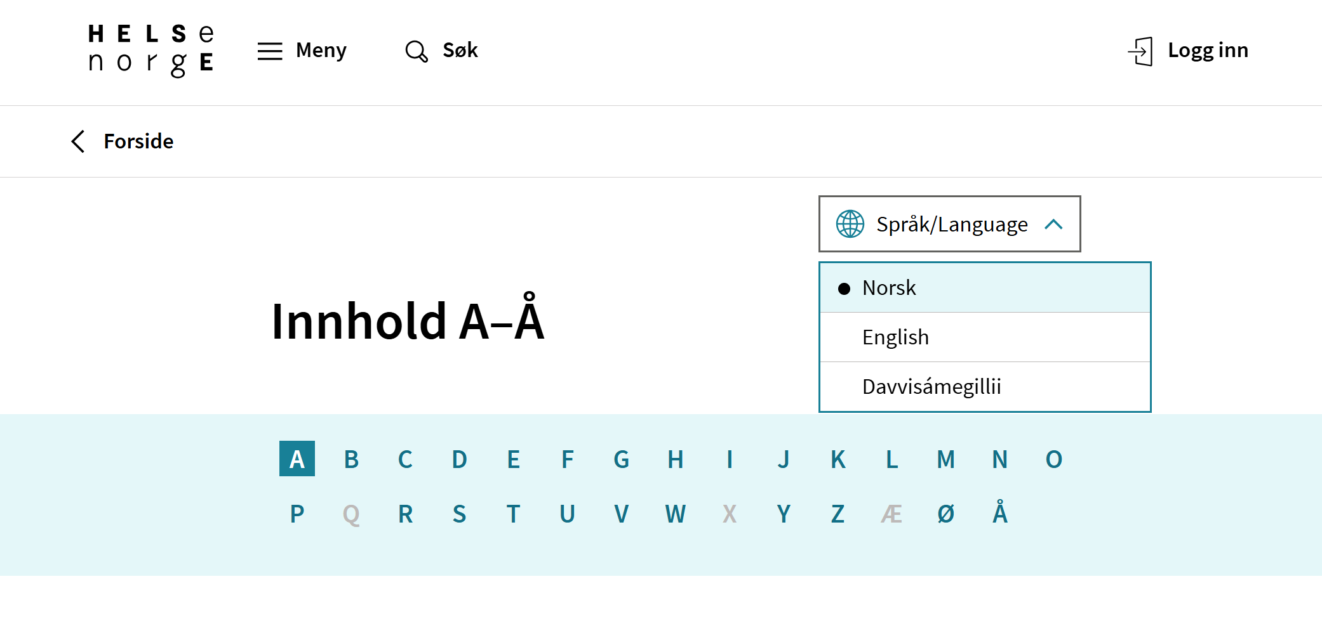Screen dimensions: 1322x631
Task: Select letter M in the alphabet
Action: [x=945, y=459]
